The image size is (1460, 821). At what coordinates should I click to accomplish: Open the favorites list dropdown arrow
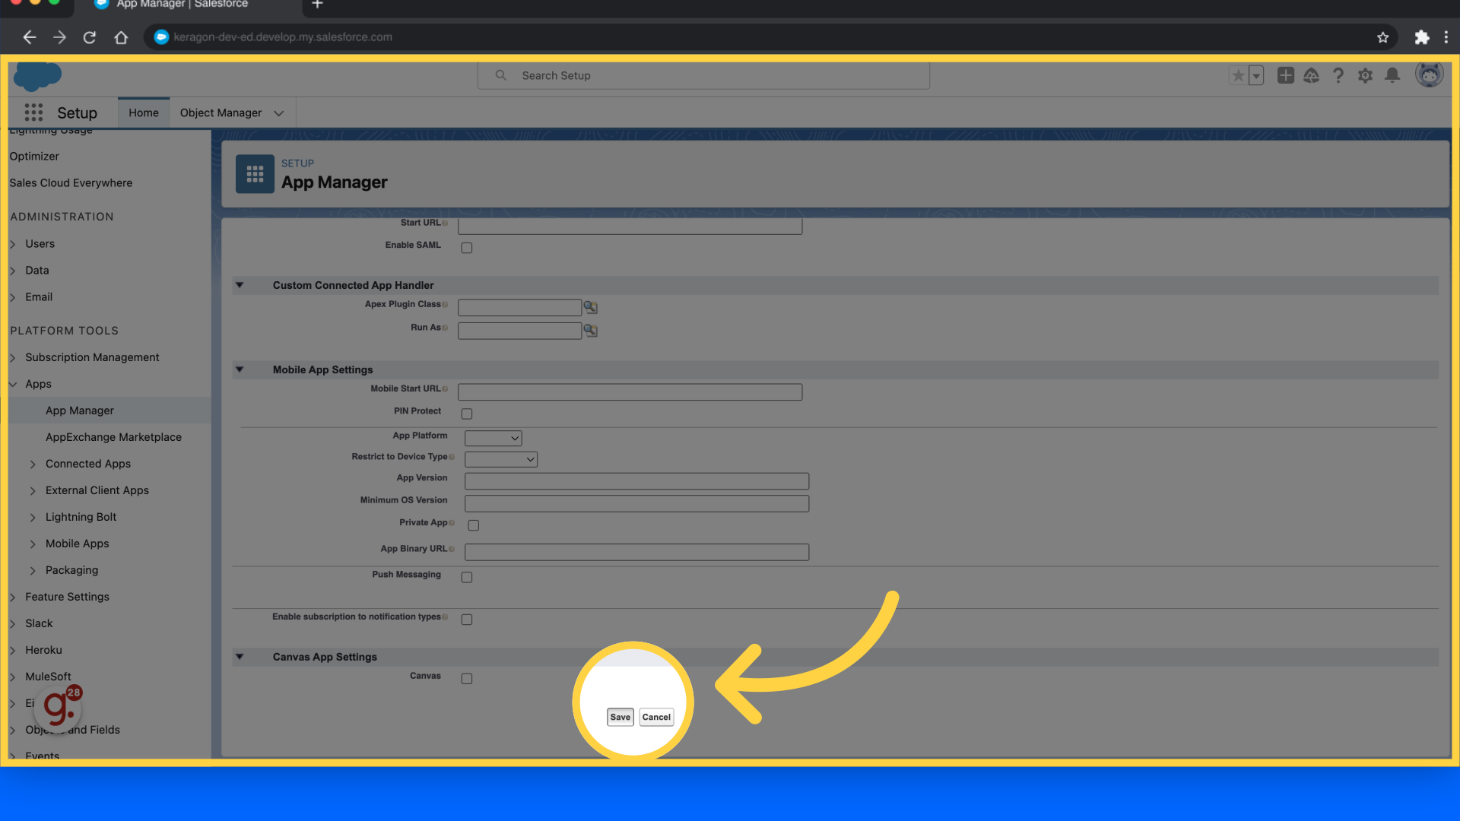(1256, 75)
